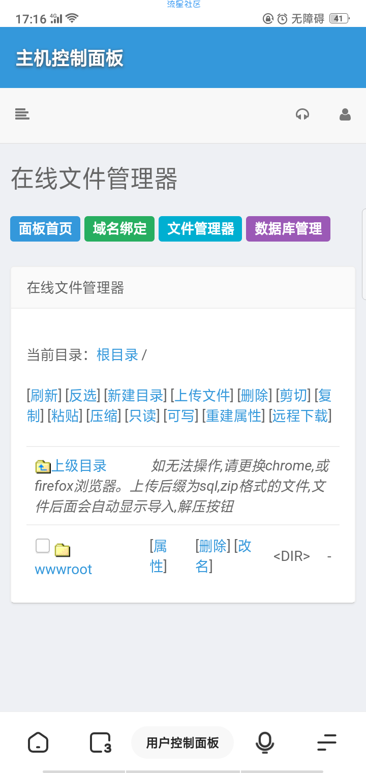Open the browser tabs counter icon
Viewport: 366px width, 773px height.
(101, 742)
